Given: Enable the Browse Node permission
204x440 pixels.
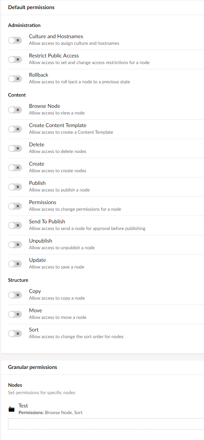Looking at the screenshot, I should coord(15,110).
